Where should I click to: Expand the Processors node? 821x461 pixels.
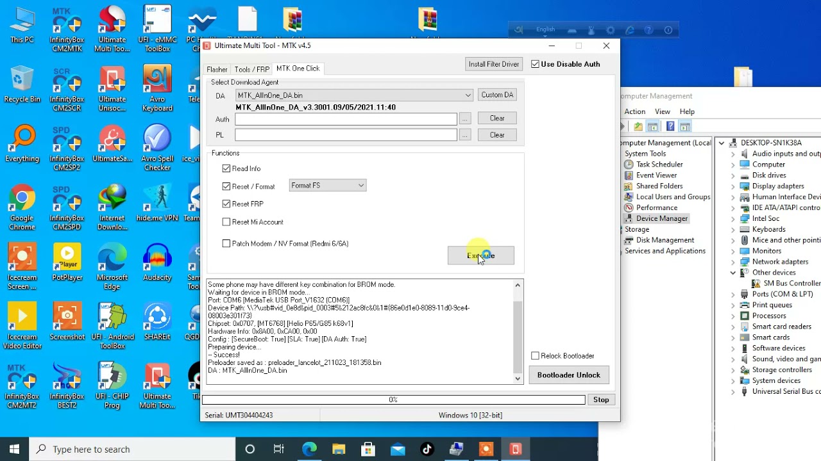[x=732, y=316]
